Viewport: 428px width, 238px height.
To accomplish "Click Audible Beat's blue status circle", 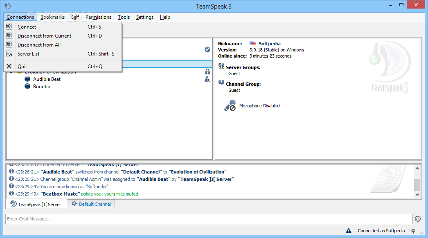I will (27, 79).
